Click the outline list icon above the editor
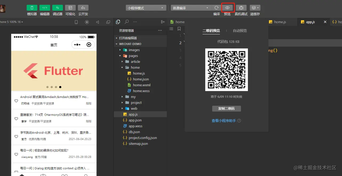Image resolution: width=342 pixels, height=176 pixels. [171, 29]
